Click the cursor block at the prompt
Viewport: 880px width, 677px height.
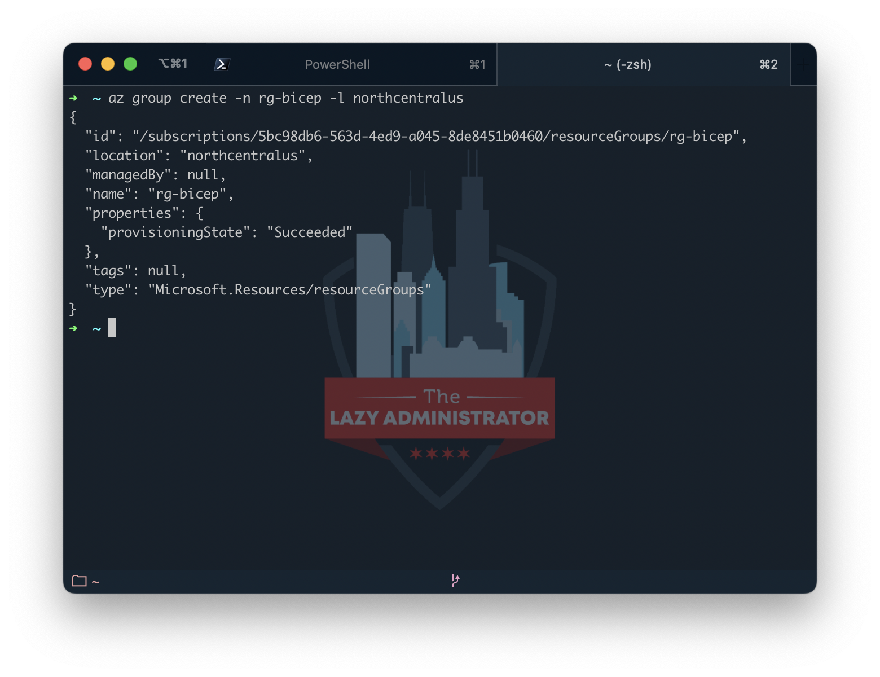click(112, 328)
